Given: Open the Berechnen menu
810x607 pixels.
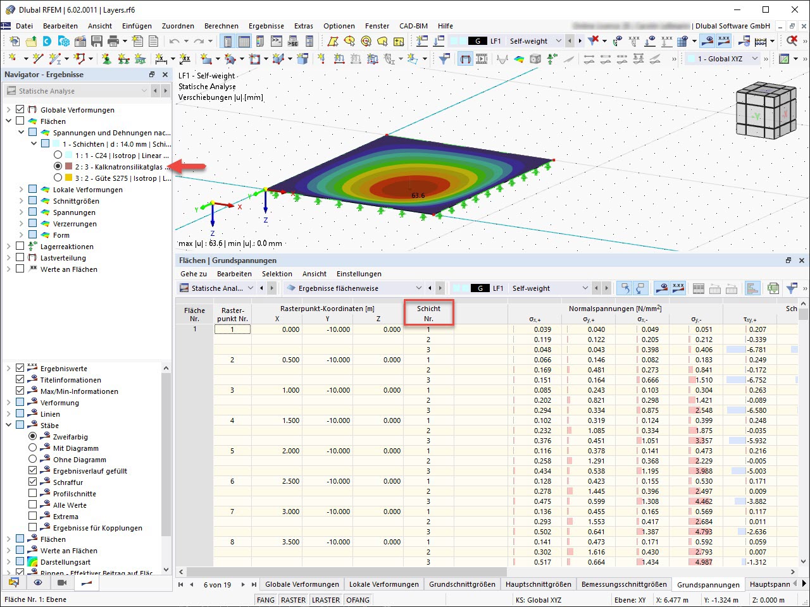Looking at the screenshot, I should point(221,26).
